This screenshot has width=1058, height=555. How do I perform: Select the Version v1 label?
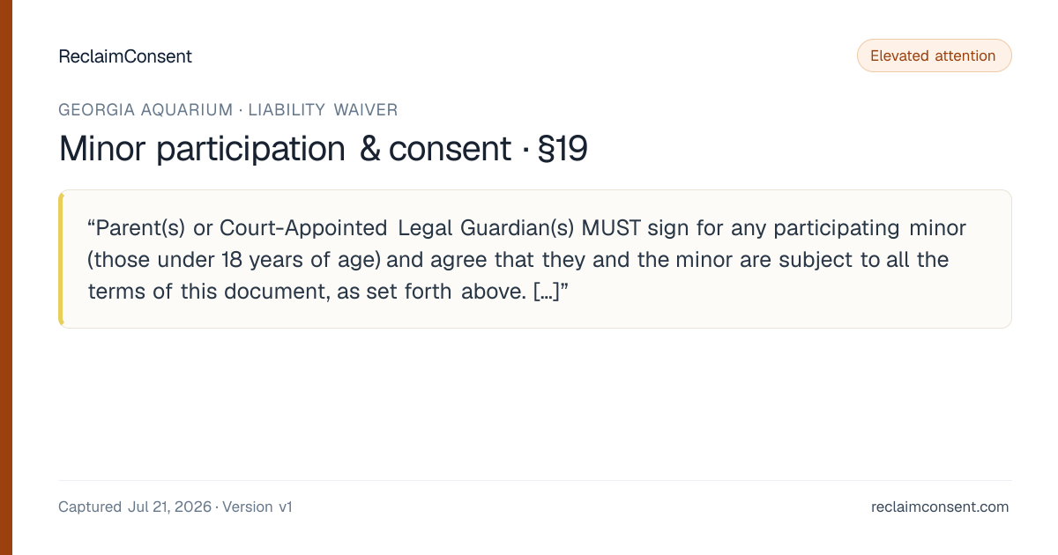[257, 507]
